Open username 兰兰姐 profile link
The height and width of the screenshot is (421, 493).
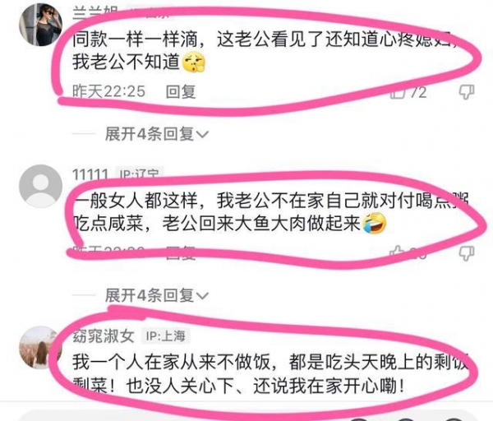click(x=95, y=13)
